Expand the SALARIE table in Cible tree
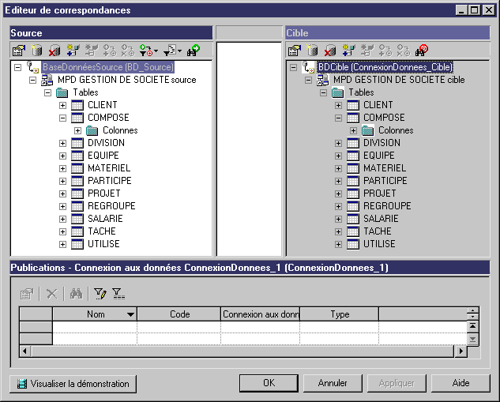The width and height of the screenshot is (500, 402). (338, 219)
